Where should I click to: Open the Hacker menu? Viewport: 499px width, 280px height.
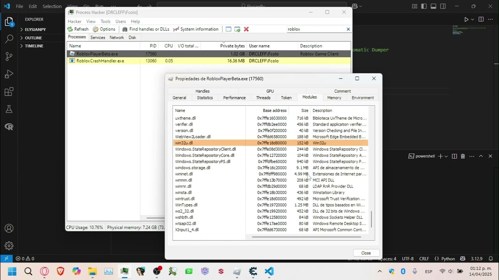pos(74,21)
